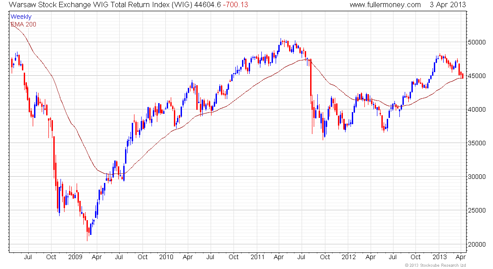This screenshot has width=493, height=269.
Task: Click the red 'EMA 200' legend label
Action: [24, 24]
